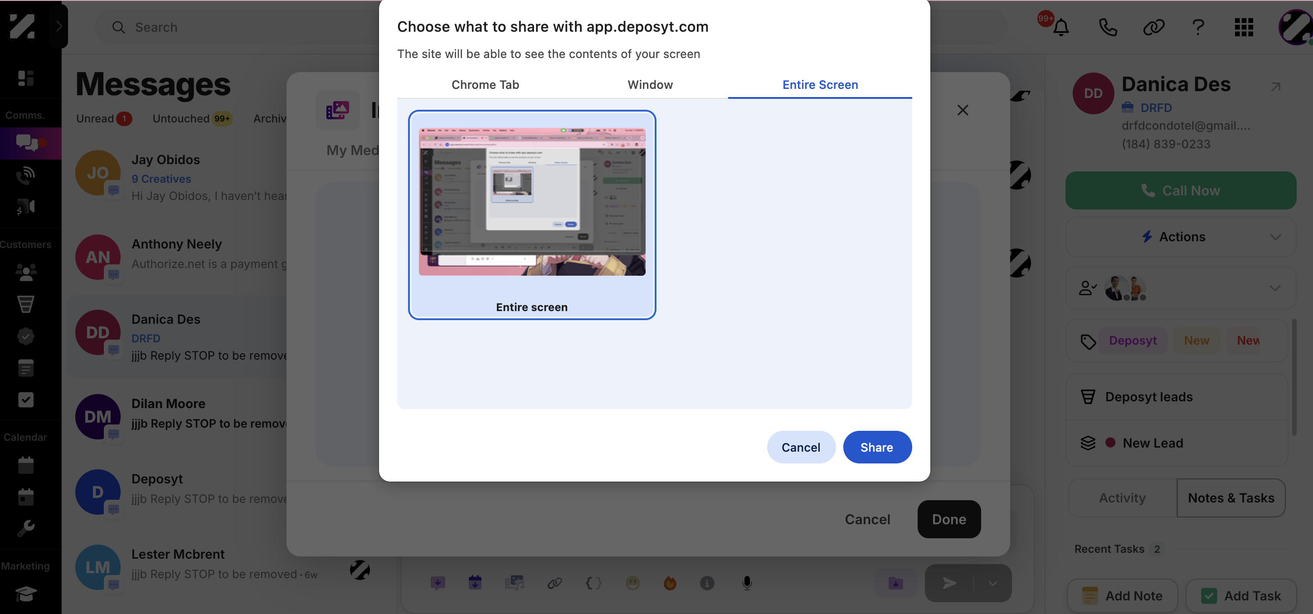Screen dimensions: 1313x614
Task: Click the Call Now button
Action: click(x=1181, y=190)
